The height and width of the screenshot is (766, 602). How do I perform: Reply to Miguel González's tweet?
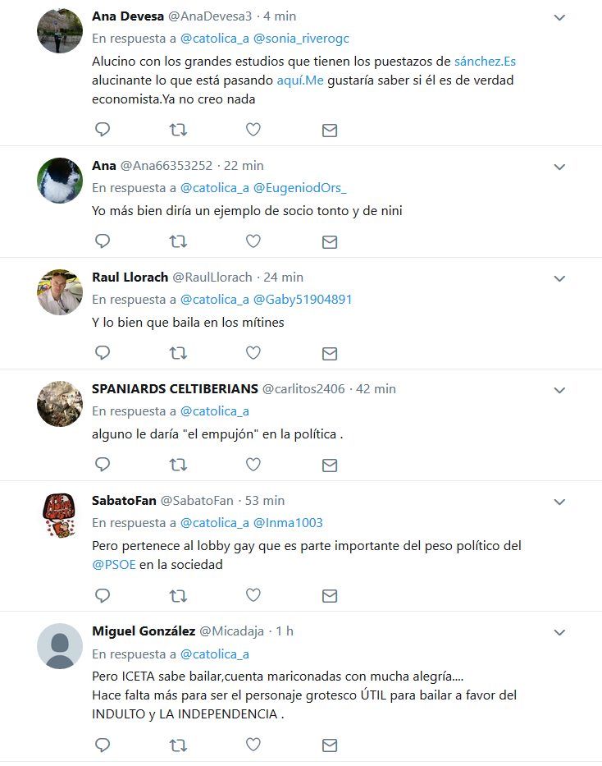click(103, 745)
